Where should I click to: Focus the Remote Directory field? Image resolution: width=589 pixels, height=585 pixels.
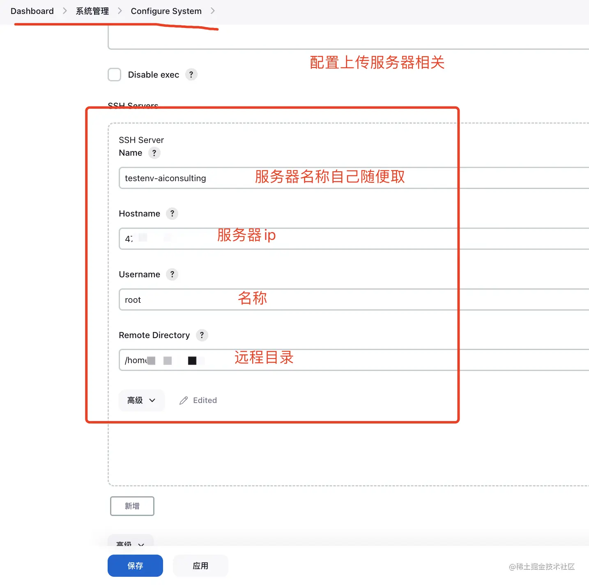(354, 360)
